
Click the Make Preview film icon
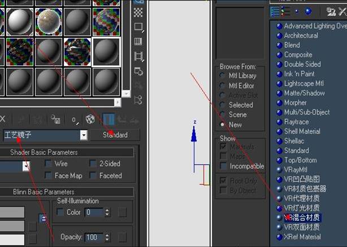tap(139, 56)
